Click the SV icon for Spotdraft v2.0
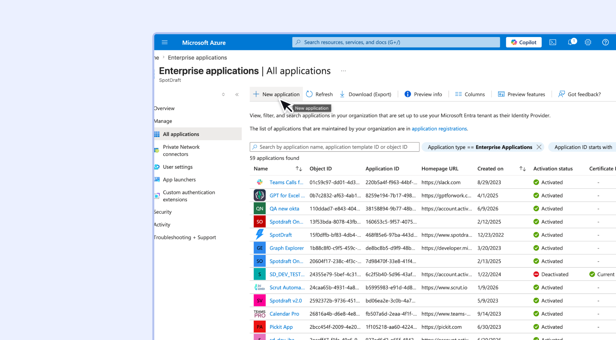Image resolution: width=616 pixels, height=340 pixels. 260,301
